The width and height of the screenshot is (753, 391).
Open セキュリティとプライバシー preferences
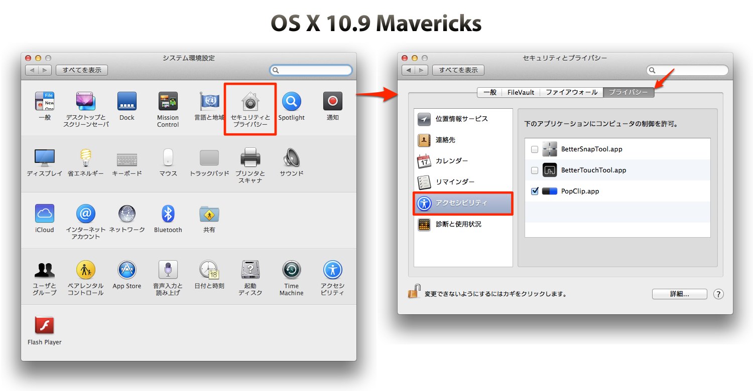tap(250, 102)
